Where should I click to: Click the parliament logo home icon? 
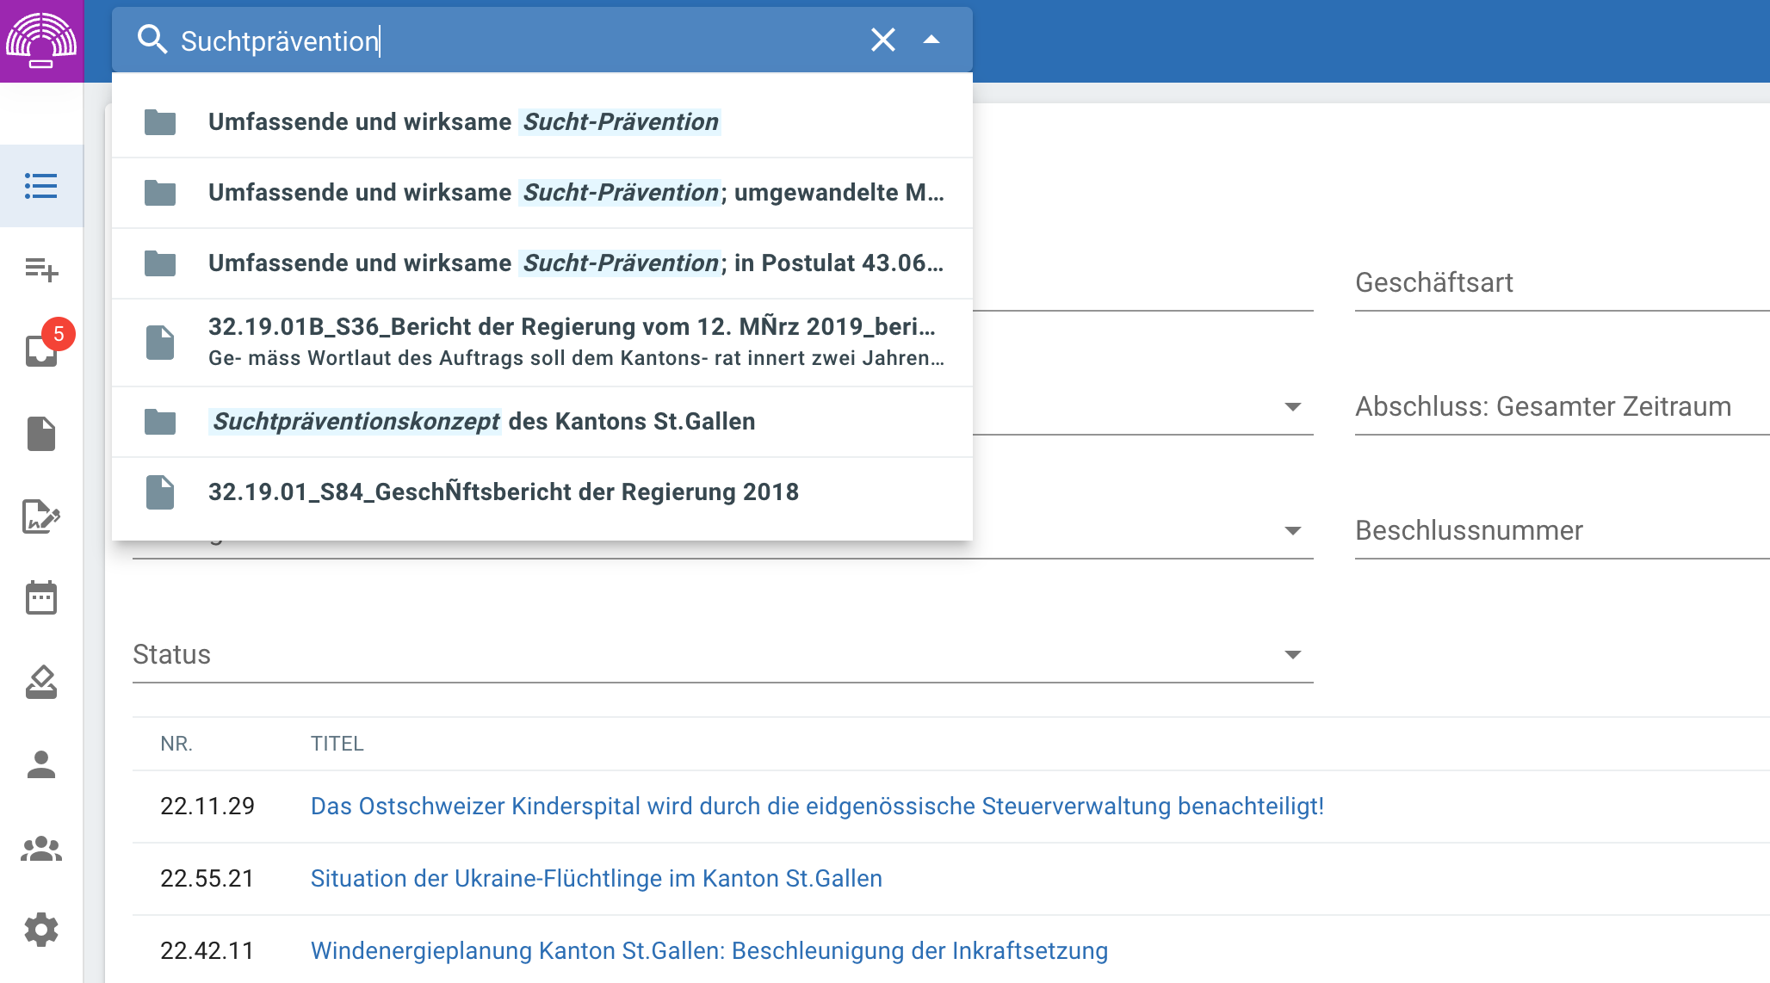pyautogui.click(x=41, y=40)
